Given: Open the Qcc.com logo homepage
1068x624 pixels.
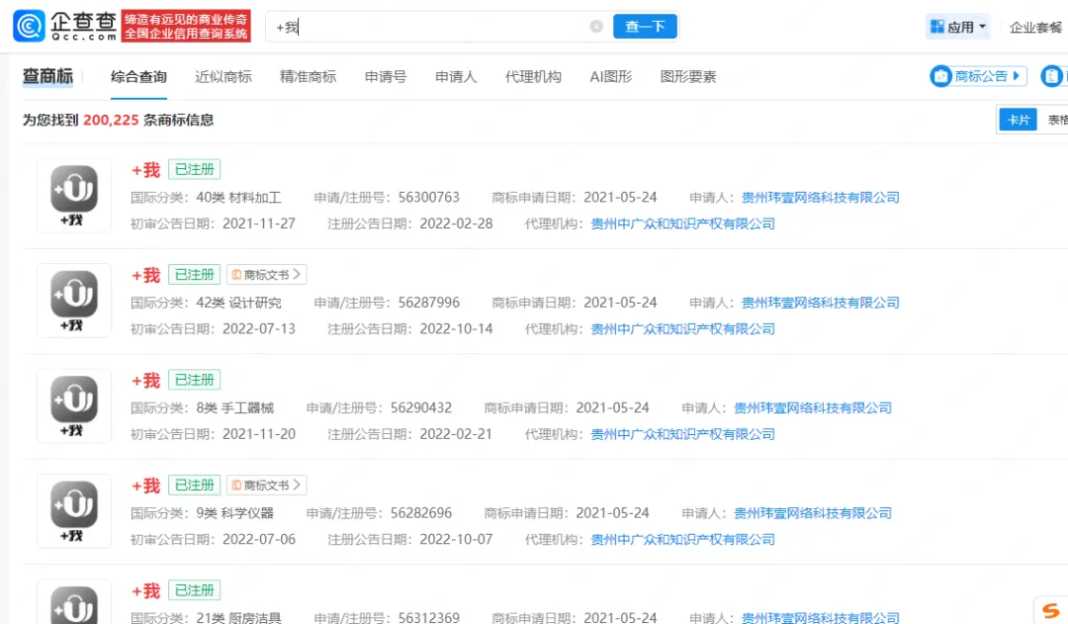Looking at the screenshot, I should 64,26.
